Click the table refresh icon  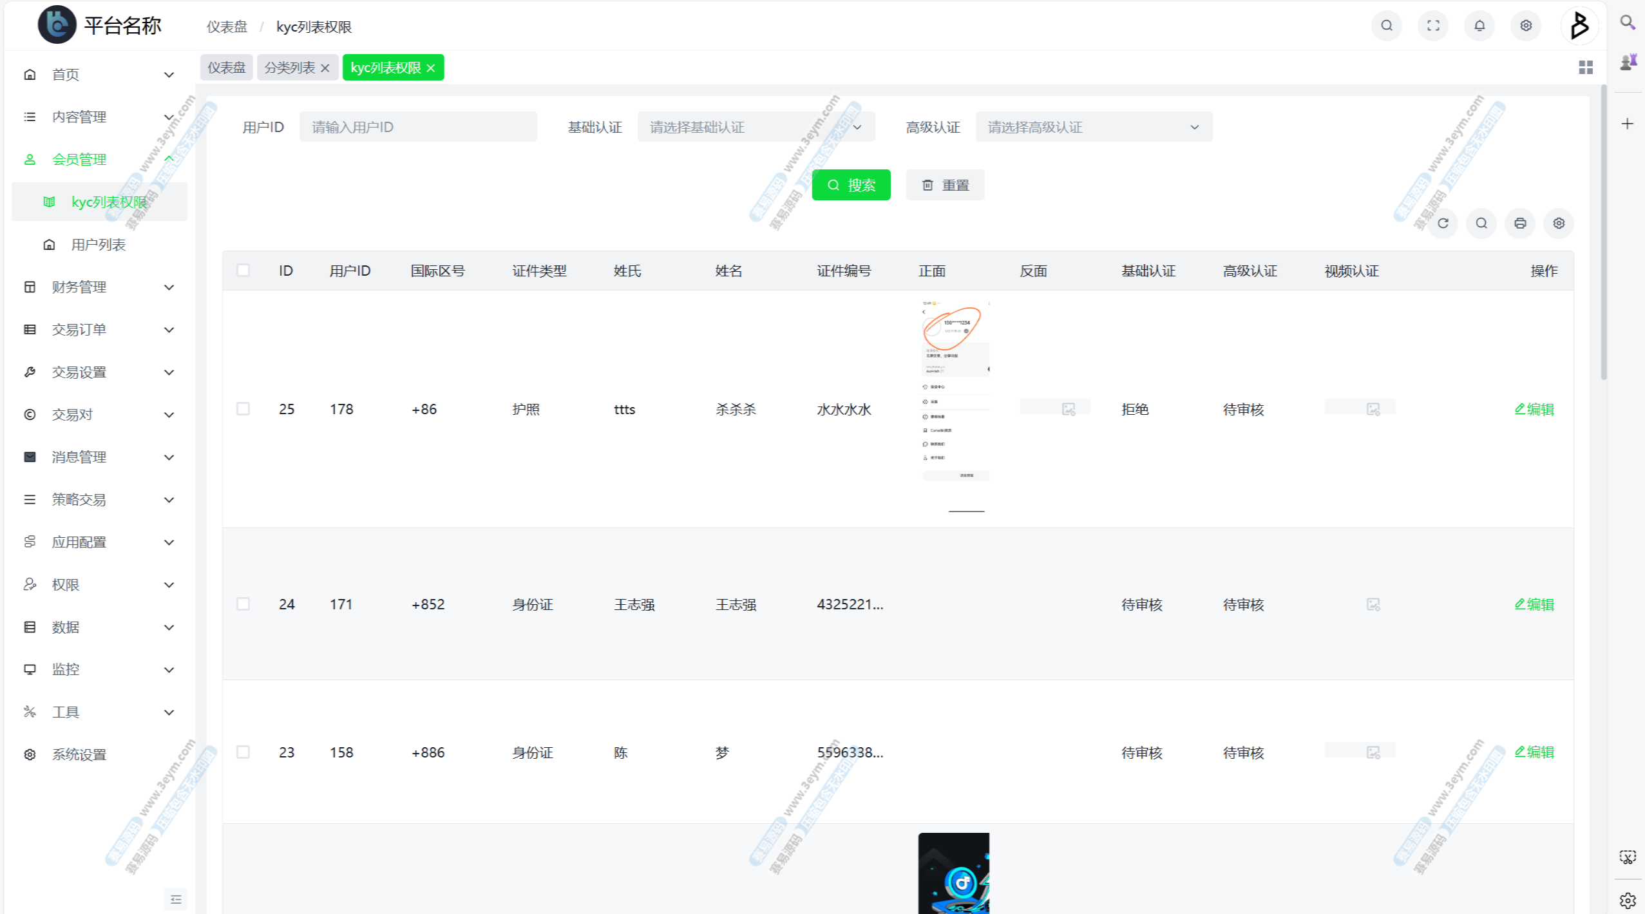pyautogui.click(x=1443, y=224)
